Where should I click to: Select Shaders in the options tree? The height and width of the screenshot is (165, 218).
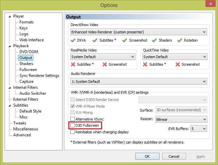(26, 64)
